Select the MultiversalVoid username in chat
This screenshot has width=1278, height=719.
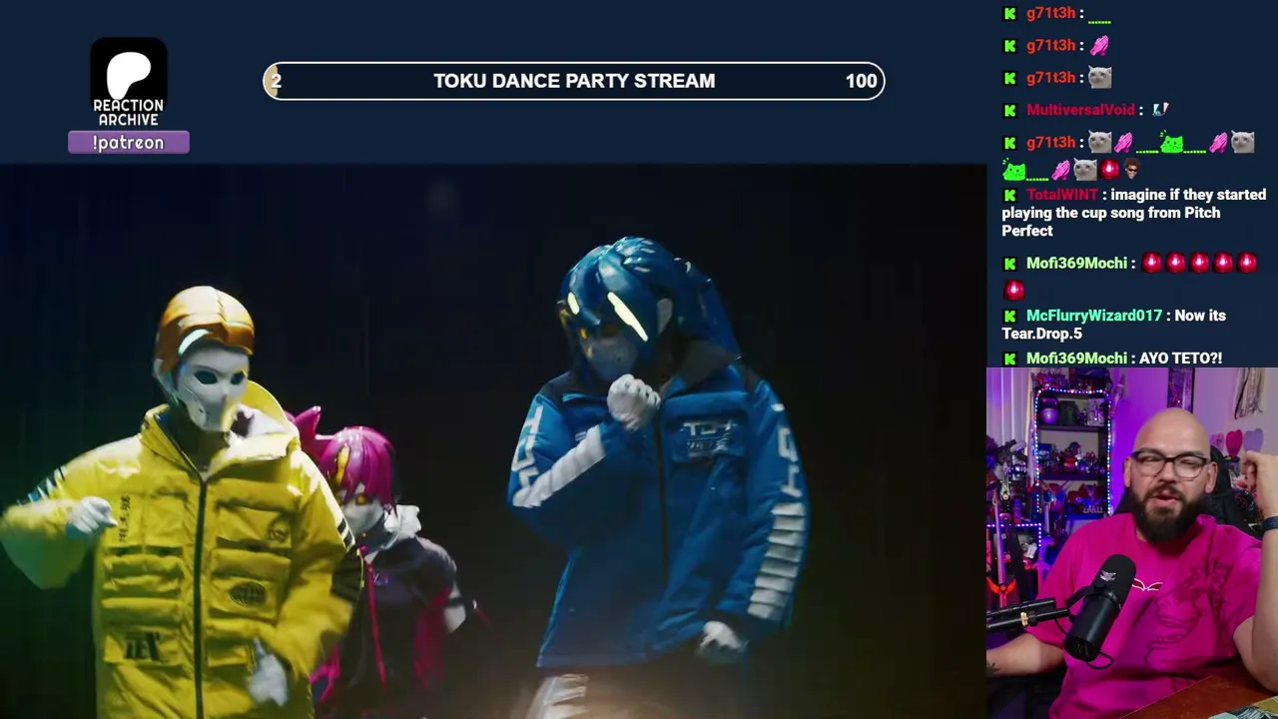(x=1080, y=110)
